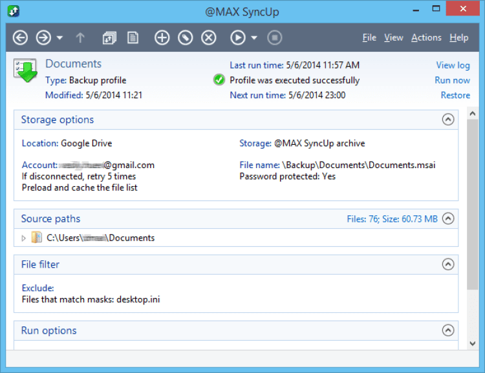485x373 pixels.
Task: Click the Documents profile title
Action: (x=73, y=64)
